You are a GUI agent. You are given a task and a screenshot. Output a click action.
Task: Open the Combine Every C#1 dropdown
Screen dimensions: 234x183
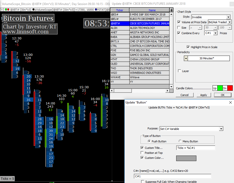point(211,33)
